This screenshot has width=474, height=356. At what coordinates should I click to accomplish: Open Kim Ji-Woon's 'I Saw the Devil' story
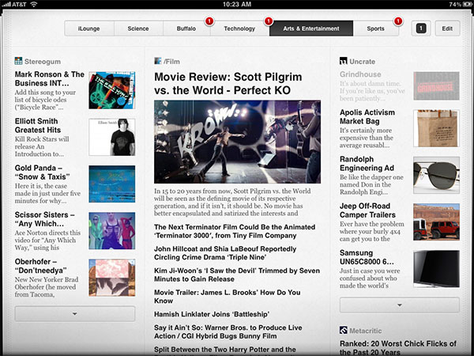coord(237,275)
